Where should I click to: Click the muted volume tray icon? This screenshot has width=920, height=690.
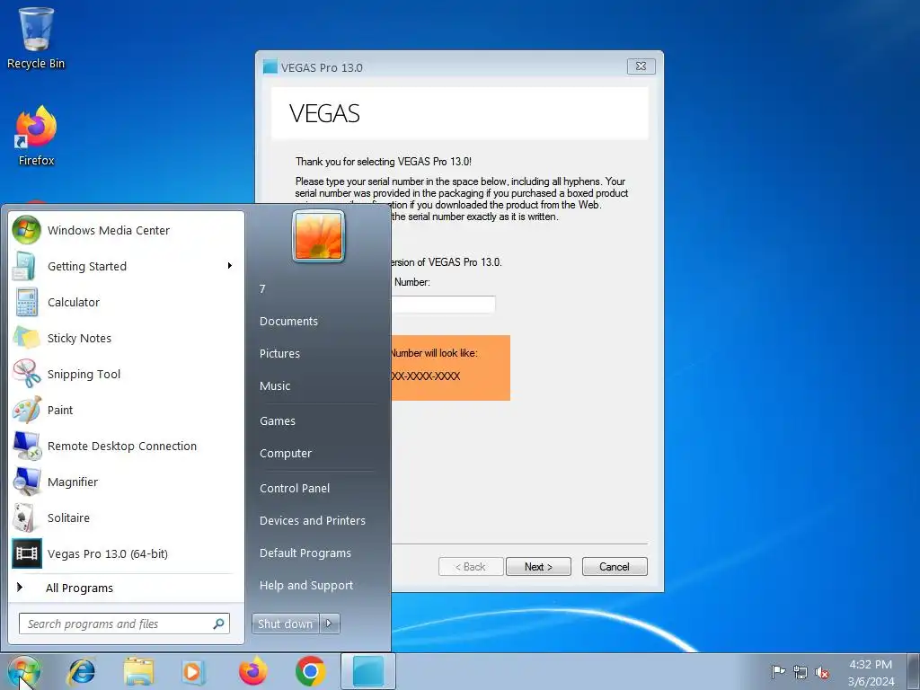pos(822,672)
